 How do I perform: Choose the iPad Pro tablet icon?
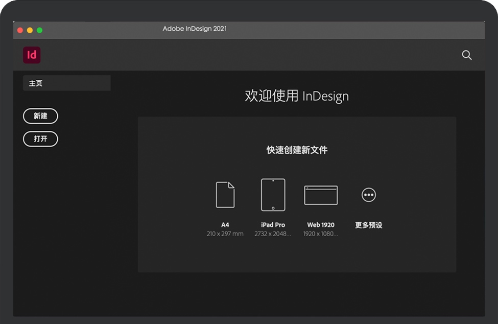click(273, 195)
